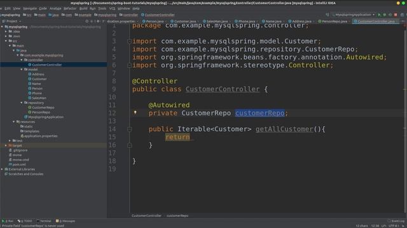
Task: Click customerRepo breadcrumb below the editor
Action: click(x=177, y=215)
